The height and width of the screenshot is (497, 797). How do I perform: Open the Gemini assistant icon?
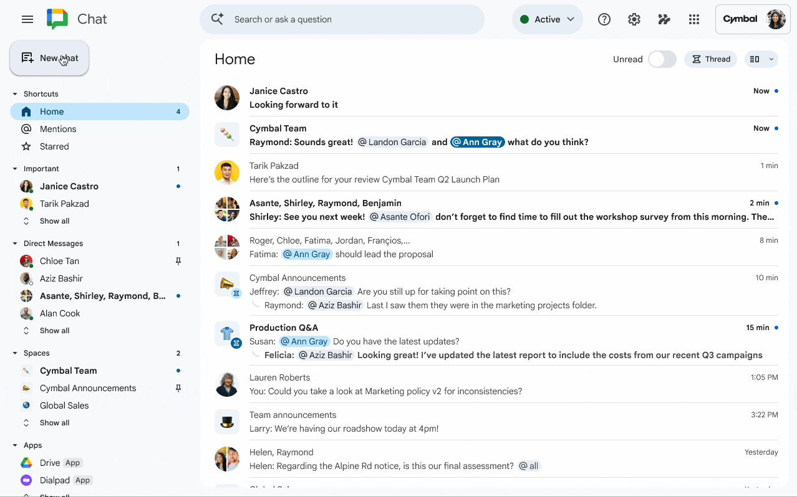click(664, 19)
